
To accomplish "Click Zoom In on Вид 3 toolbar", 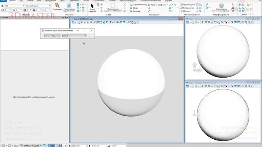I will tap(206, 86).
